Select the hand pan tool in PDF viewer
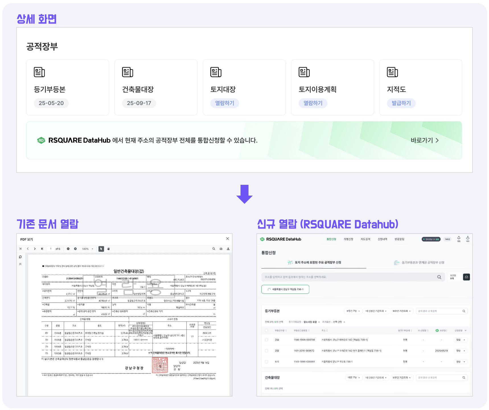The height and width of the screenshot is (410, 489). tap(108, 249)
